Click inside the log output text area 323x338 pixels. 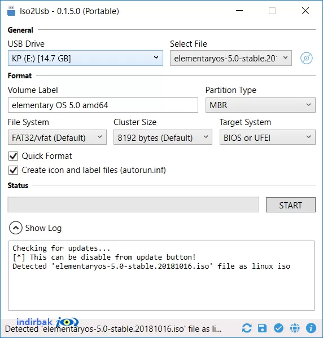161,275
